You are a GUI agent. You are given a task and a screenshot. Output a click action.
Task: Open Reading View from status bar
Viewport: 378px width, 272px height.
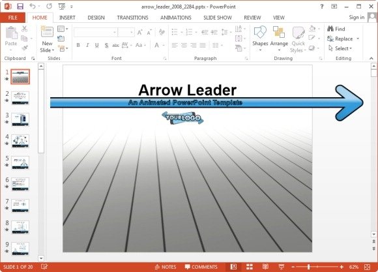265,267
